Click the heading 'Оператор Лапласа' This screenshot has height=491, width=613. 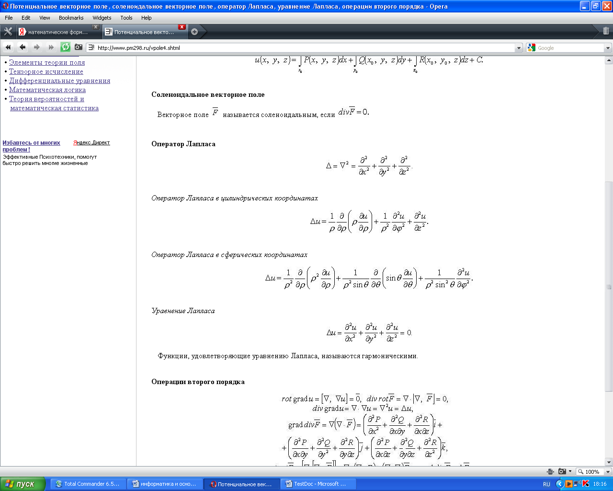tap(183, 144)
